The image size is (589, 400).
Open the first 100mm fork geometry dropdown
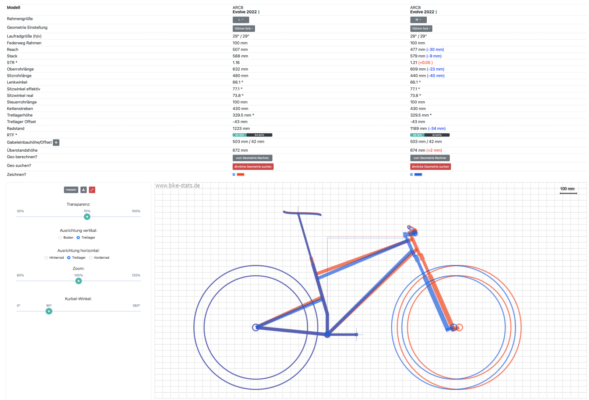[x=244, y=28]
